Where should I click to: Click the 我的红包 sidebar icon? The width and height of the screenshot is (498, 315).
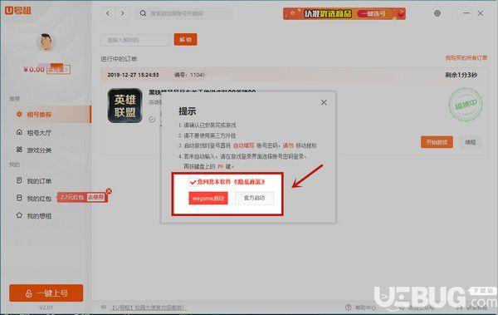(19, 198)
